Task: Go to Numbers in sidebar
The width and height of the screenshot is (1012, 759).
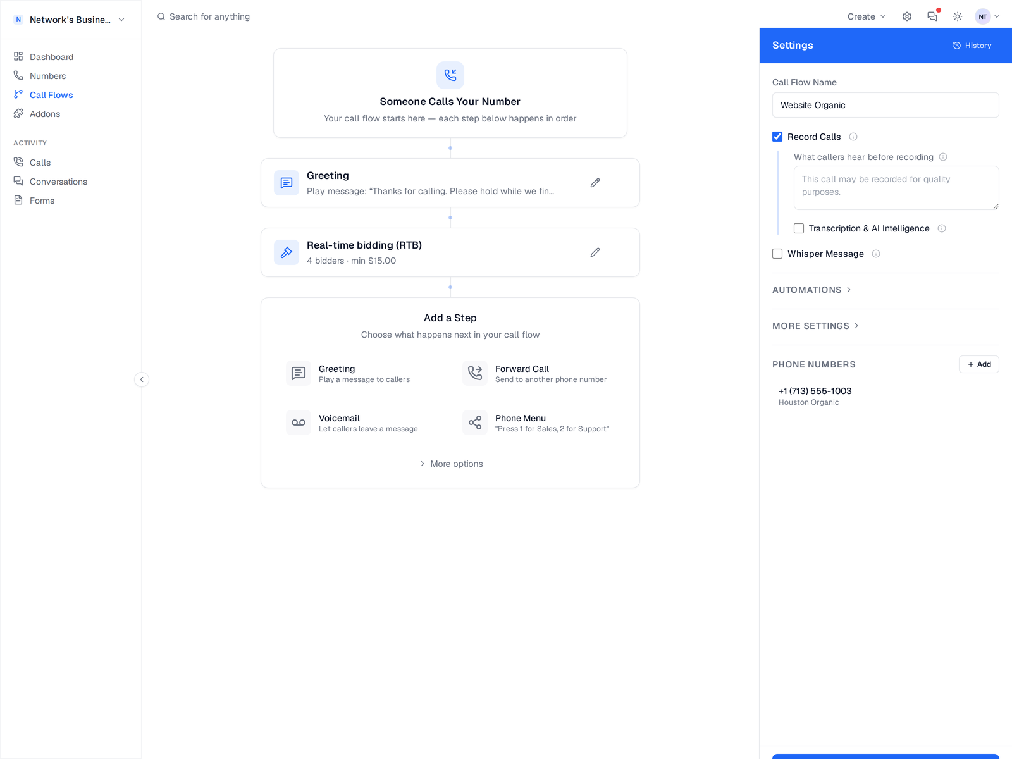Action: (47, 76)
